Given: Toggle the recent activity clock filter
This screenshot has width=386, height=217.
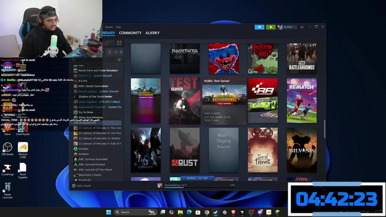Looking at the screenshot, I should point(116,52).
